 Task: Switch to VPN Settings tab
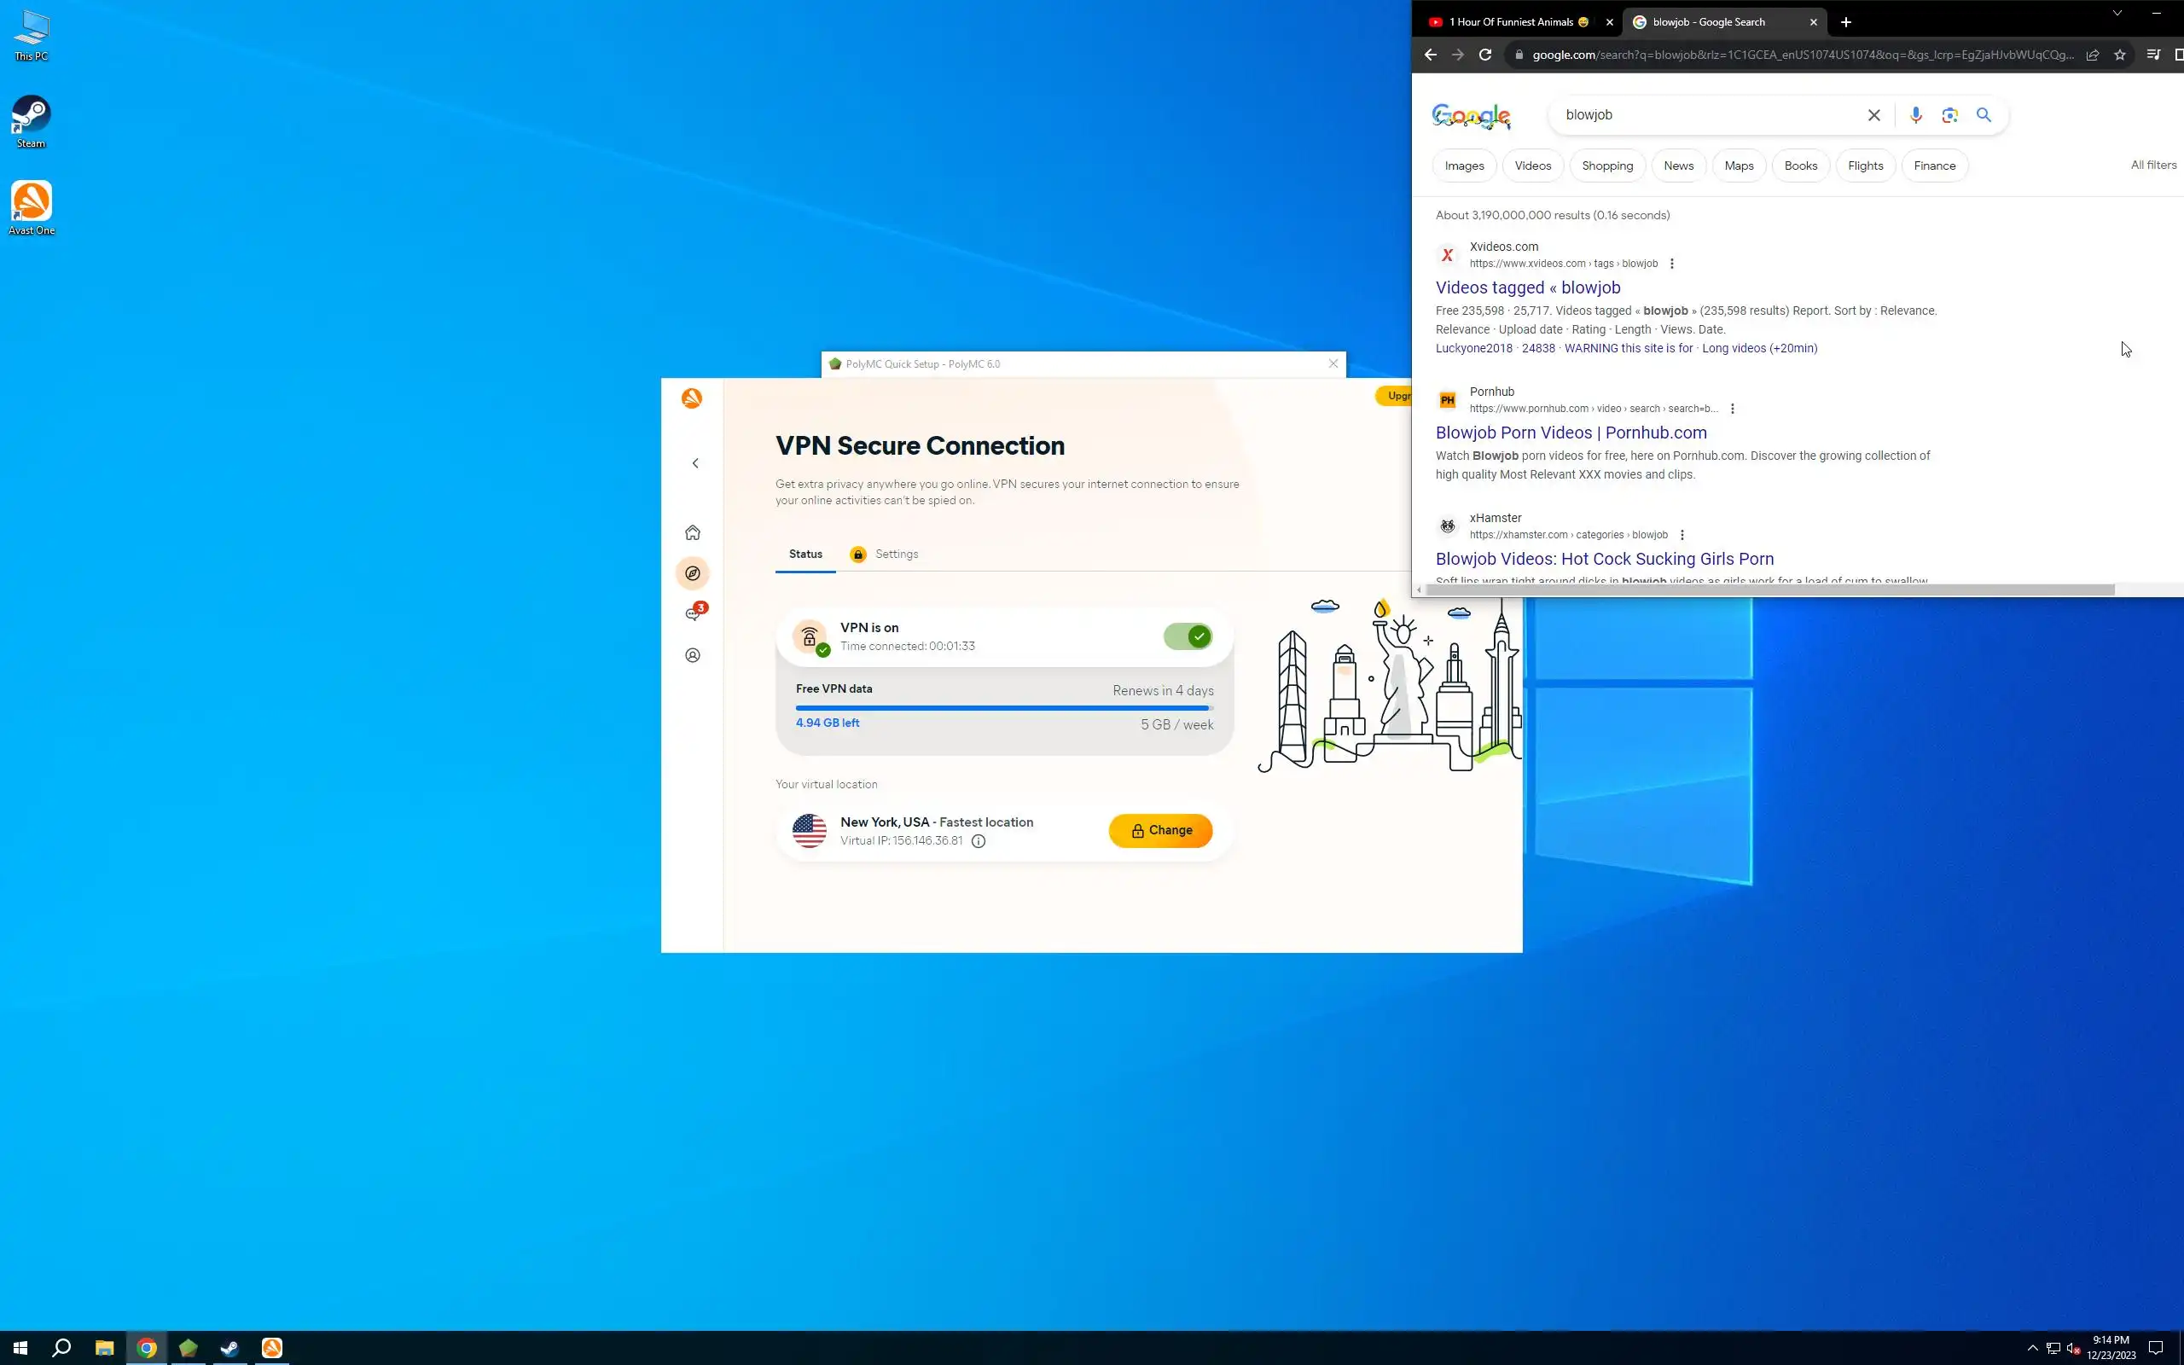895,555
